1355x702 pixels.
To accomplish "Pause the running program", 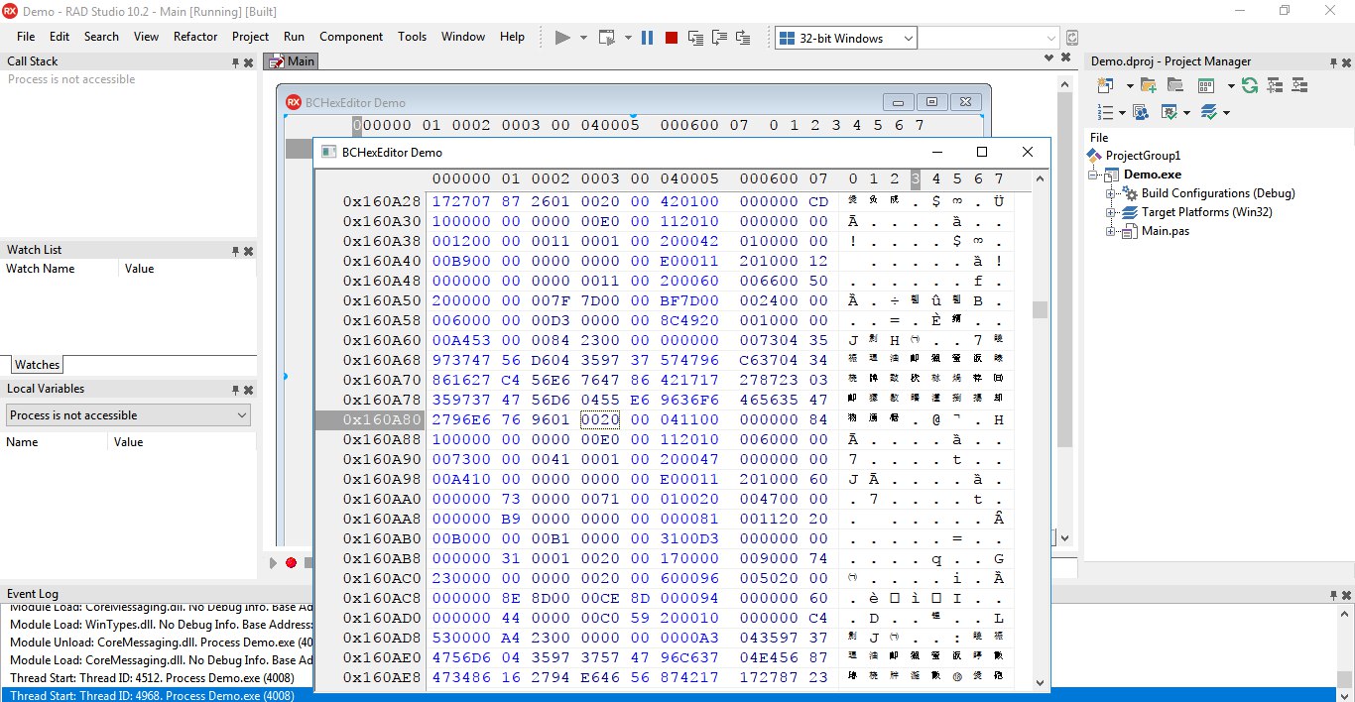I will pos(647,38).
